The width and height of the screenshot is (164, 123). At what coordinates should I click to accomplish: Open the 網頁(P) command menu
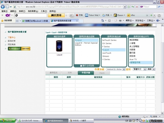[129, 20]
